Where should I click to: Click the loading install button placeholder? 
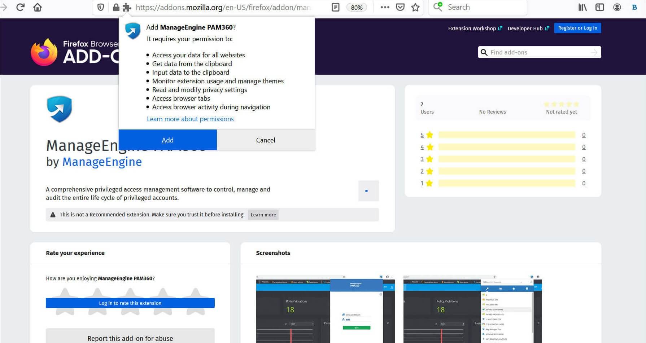[368, 191]
